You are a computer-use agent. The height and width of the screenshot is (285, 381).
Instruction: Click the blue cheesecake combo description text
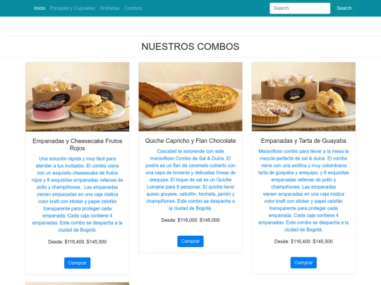(78, 194)
